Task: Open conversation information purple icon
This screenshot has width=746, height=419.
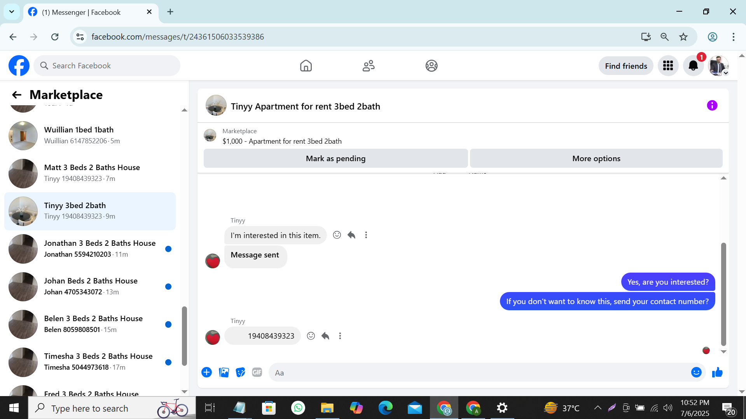Action: [712, 106]
